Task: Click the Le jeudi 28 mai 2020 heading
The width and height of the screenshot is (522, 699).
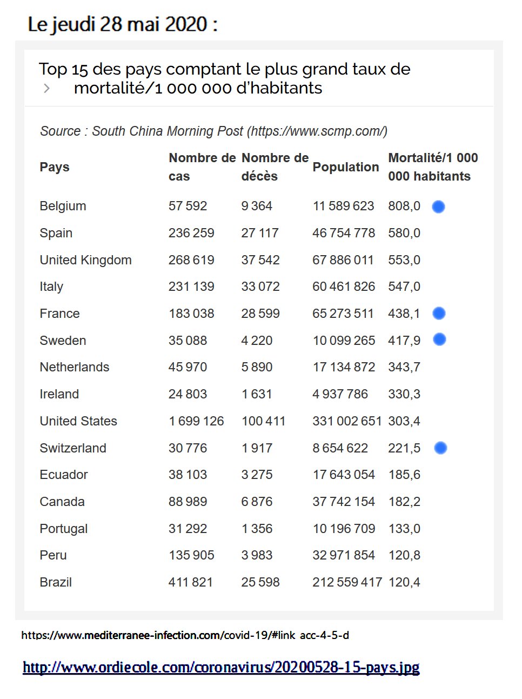Action: [x=123, y=24]
